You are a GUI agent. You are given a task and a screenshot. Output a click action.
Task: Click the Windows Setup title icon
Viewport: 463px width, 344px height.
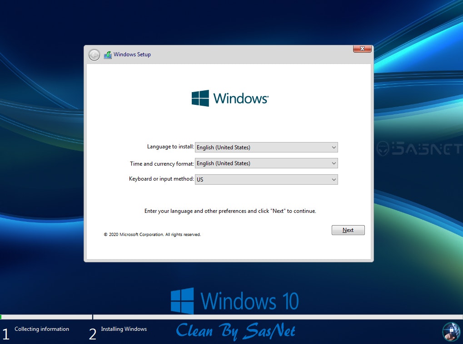coord(108,55)
